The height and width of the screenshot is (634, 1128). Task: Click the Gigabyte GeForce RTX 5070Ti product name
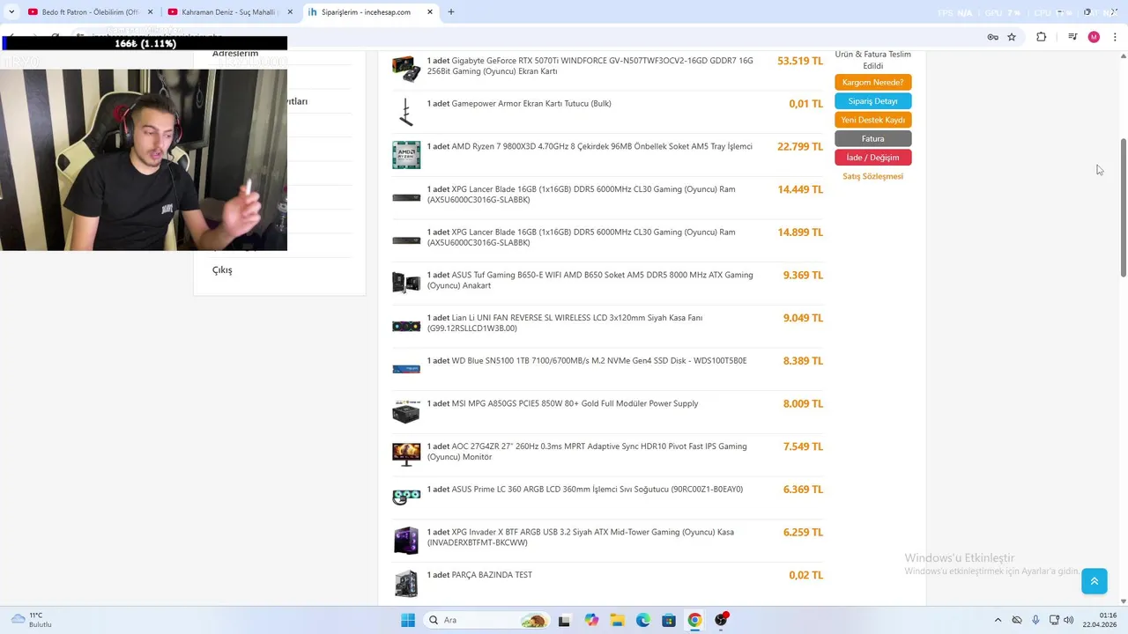point(590,66)
